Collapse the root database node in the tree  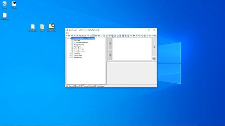pyautogui.click(x=68, y=38)
